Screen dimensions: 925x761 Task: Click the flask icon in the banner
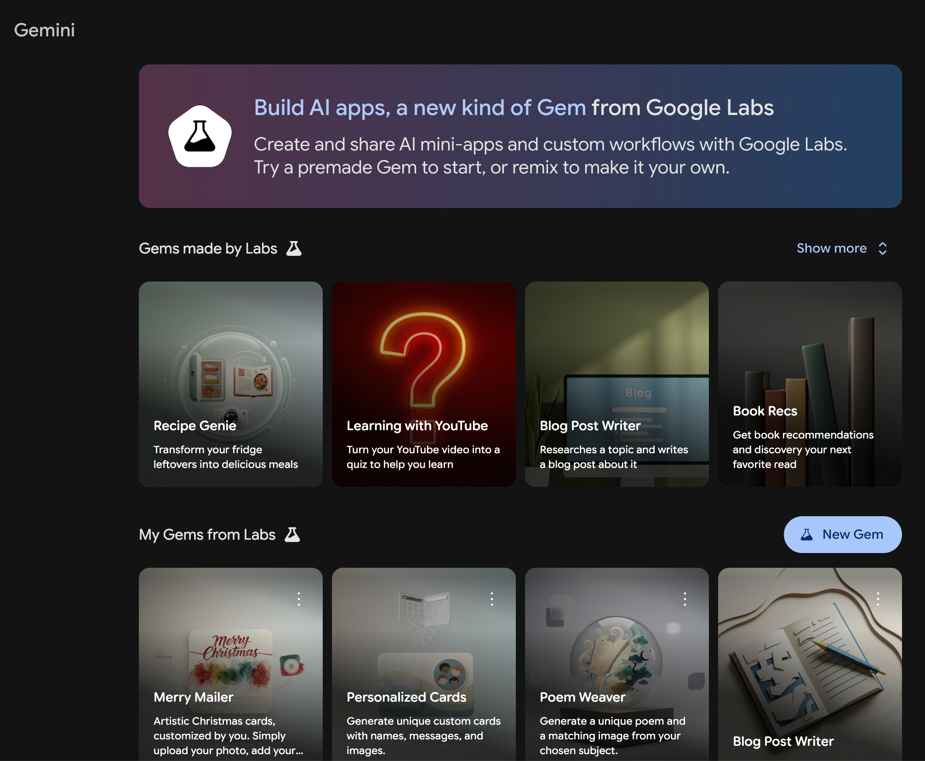[200, 136]
